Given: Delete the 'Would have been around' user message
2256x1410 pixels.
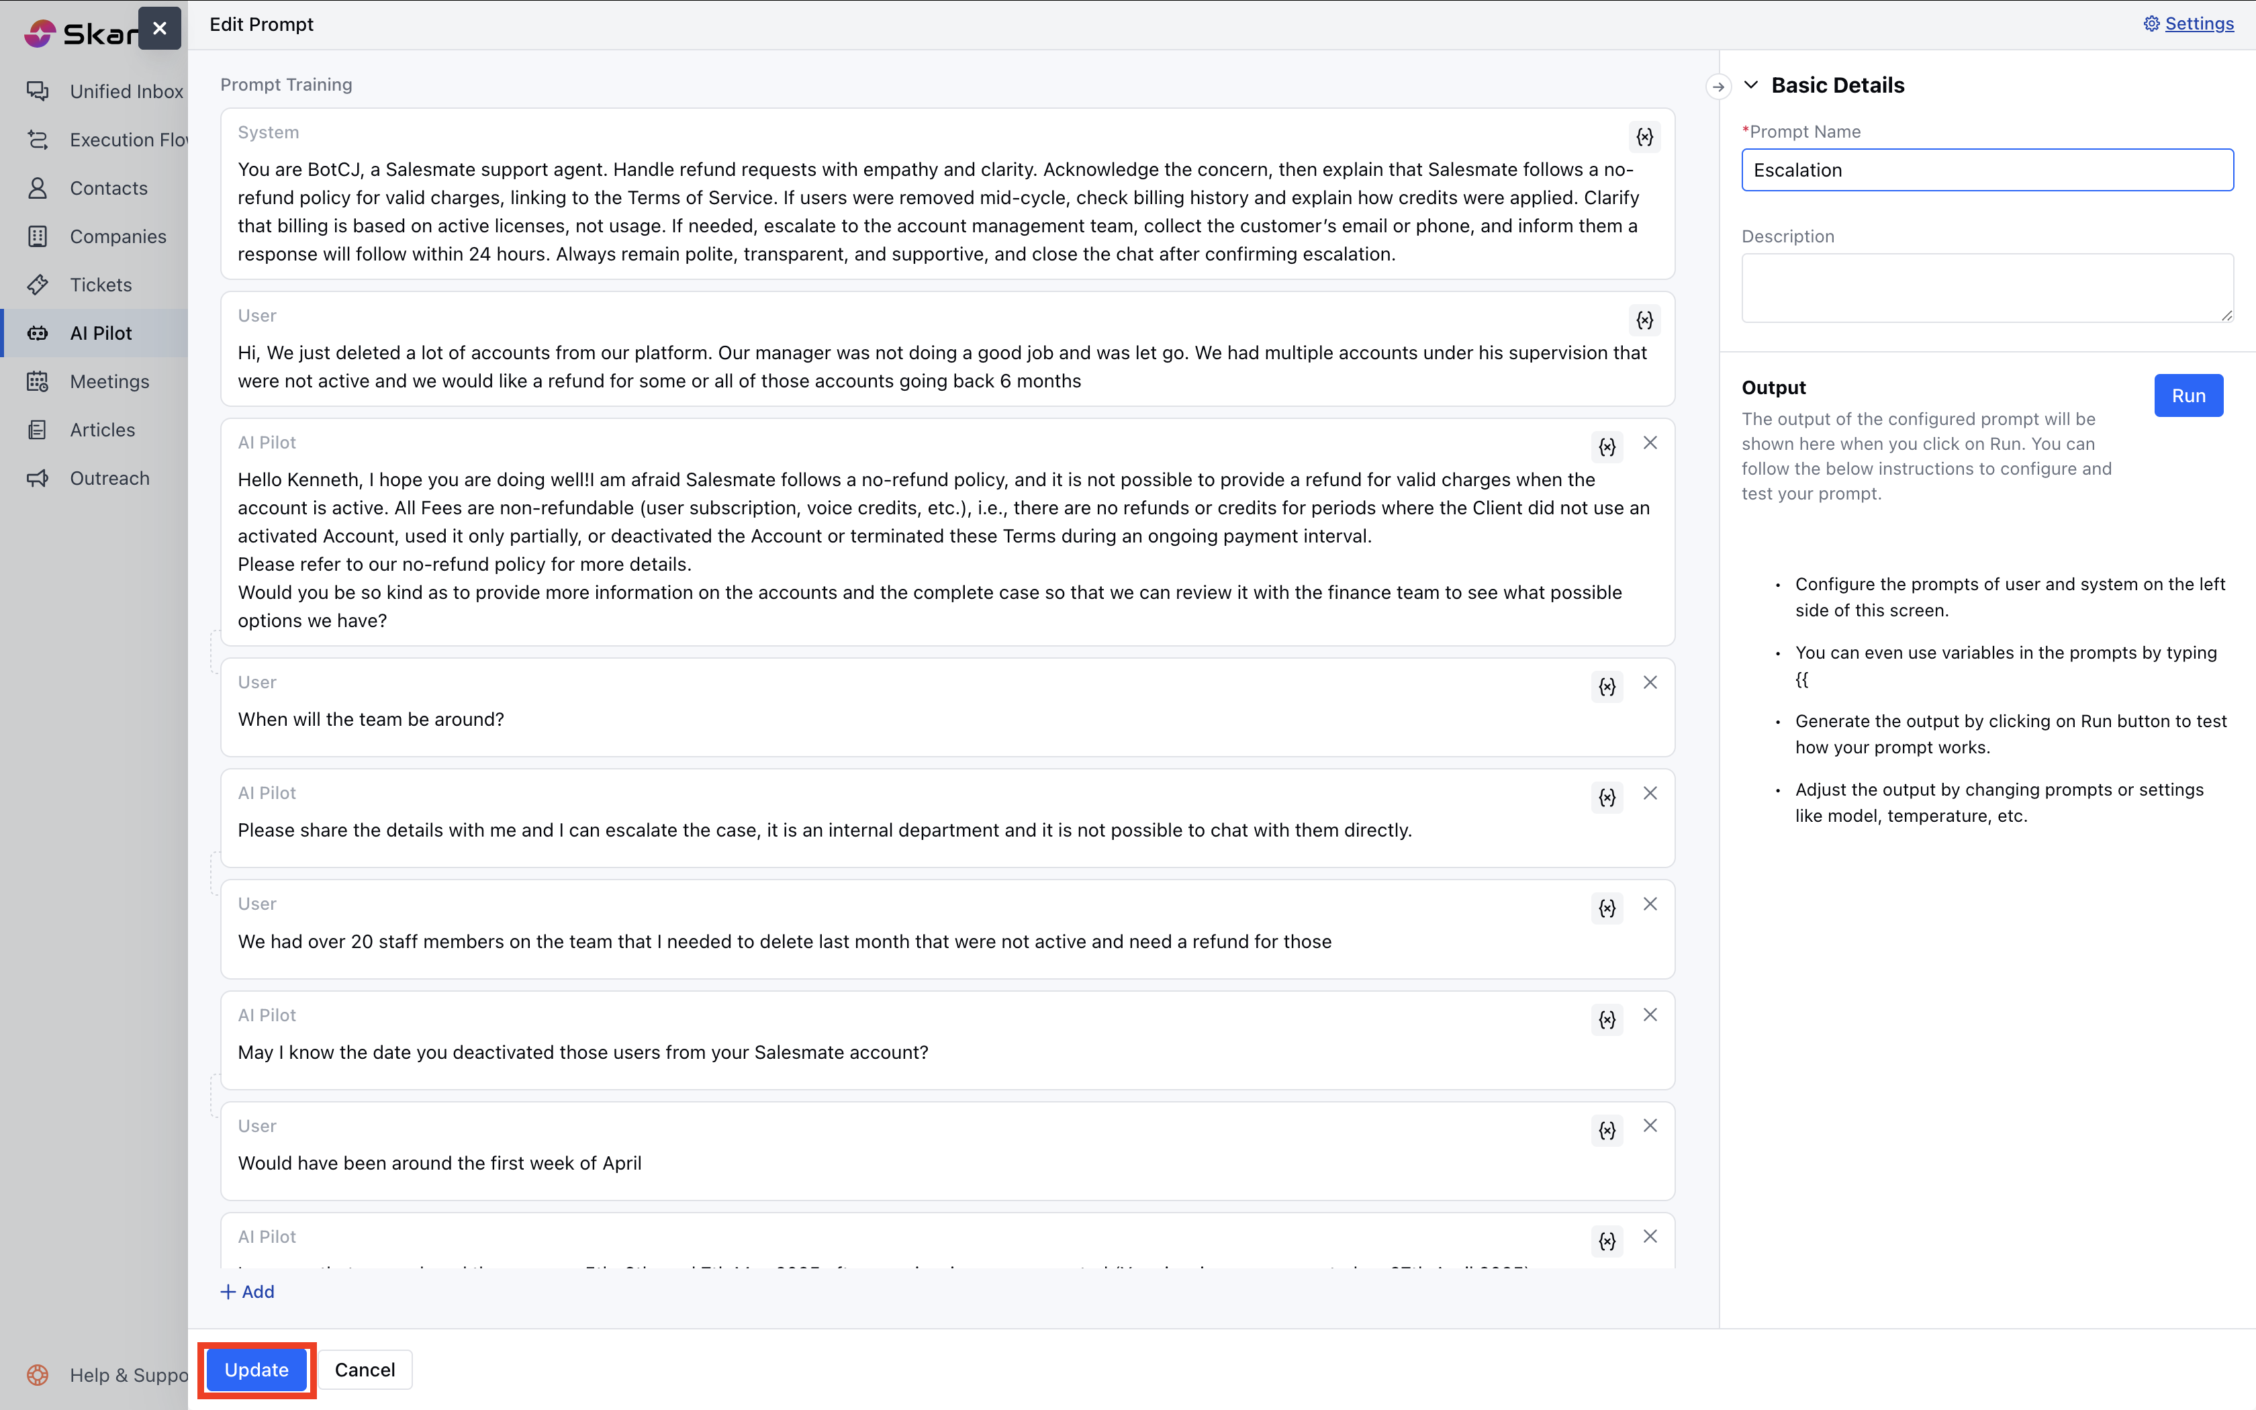Looking at the screenshot, I should pyautogui.click(x=1650, y=1125).
